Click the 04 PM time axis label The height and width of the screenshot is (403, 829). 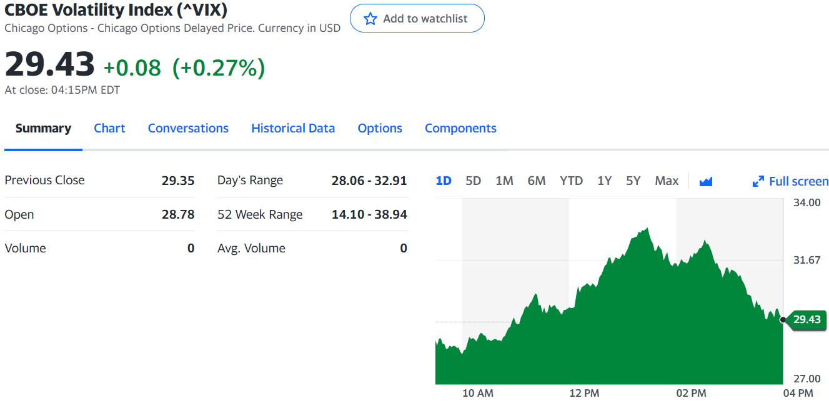tap(798, 393)
